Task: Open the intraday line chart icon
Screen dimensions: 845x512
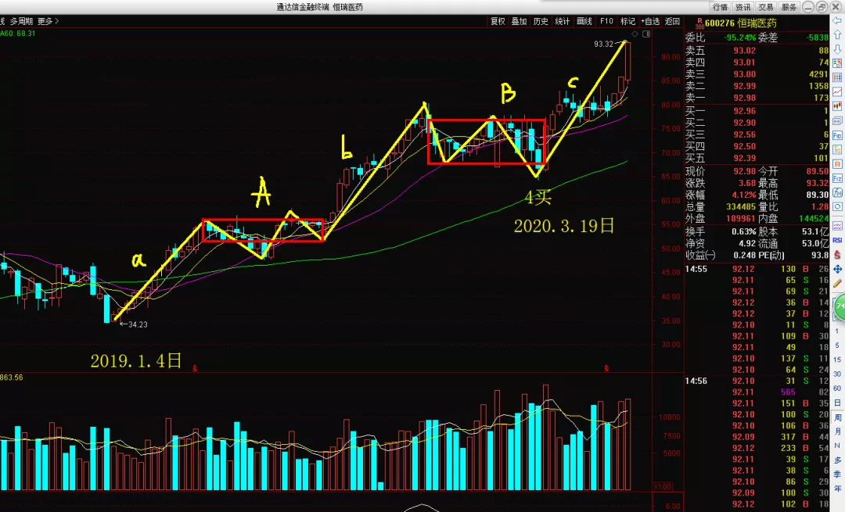Action: 837,91
